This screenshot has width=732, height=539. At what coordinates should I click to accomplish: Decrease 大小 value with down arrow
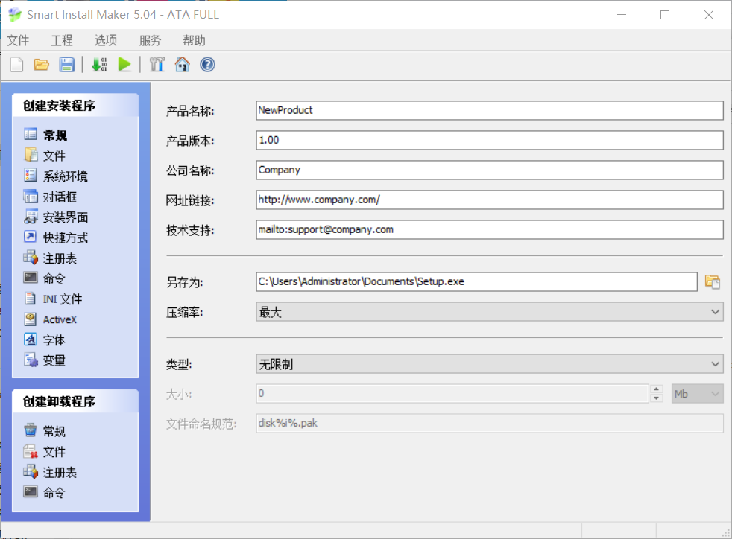(657, 398)
